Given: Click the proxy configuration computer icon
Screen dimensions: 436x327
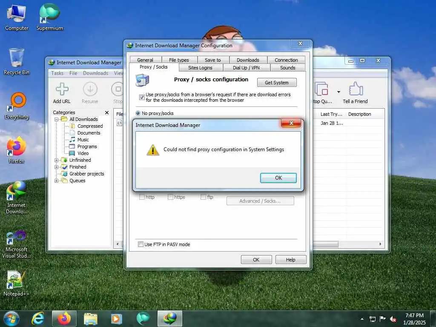Looking at the screenshot, I should click(x=142, y=80).
